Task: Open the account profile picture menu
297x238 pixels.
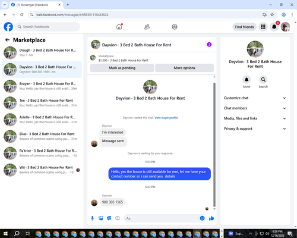Action: click(285, 27)
